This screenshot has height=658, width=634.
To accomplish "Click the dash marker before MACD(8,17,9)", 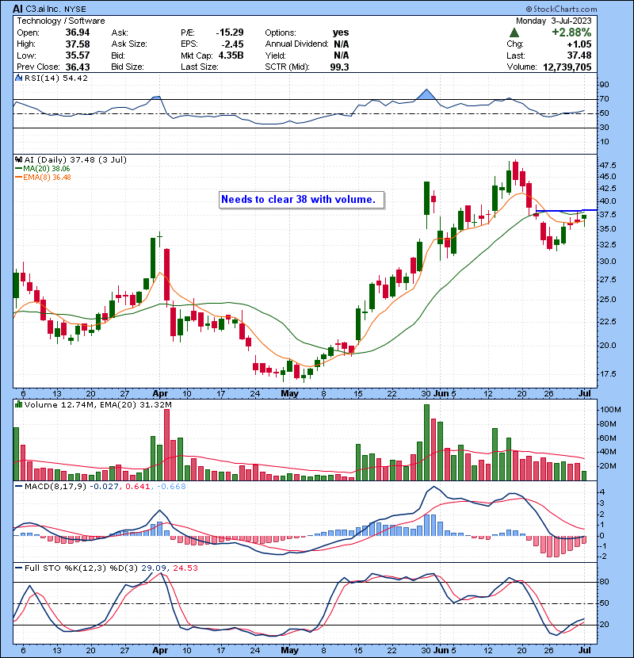I will click(x=18, y=487).
